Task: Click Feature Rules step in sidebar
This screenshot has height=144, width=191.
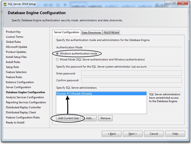Action: [x=14, y=77]
